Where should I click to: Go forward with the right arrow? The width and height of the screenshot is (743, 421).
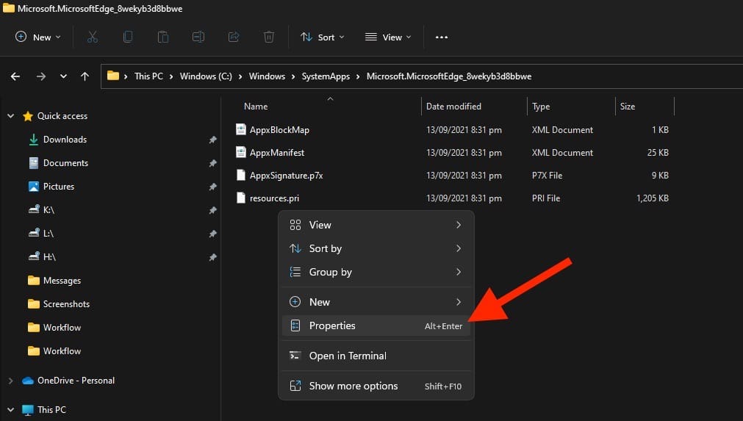41,76
